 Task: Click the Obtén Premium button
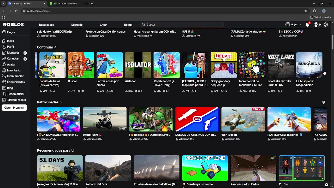pyautogui.click(x=14, y=108)
